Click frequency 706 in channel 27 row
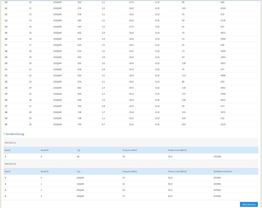Screen dimensions: 262x208 (x=79, y=106)
